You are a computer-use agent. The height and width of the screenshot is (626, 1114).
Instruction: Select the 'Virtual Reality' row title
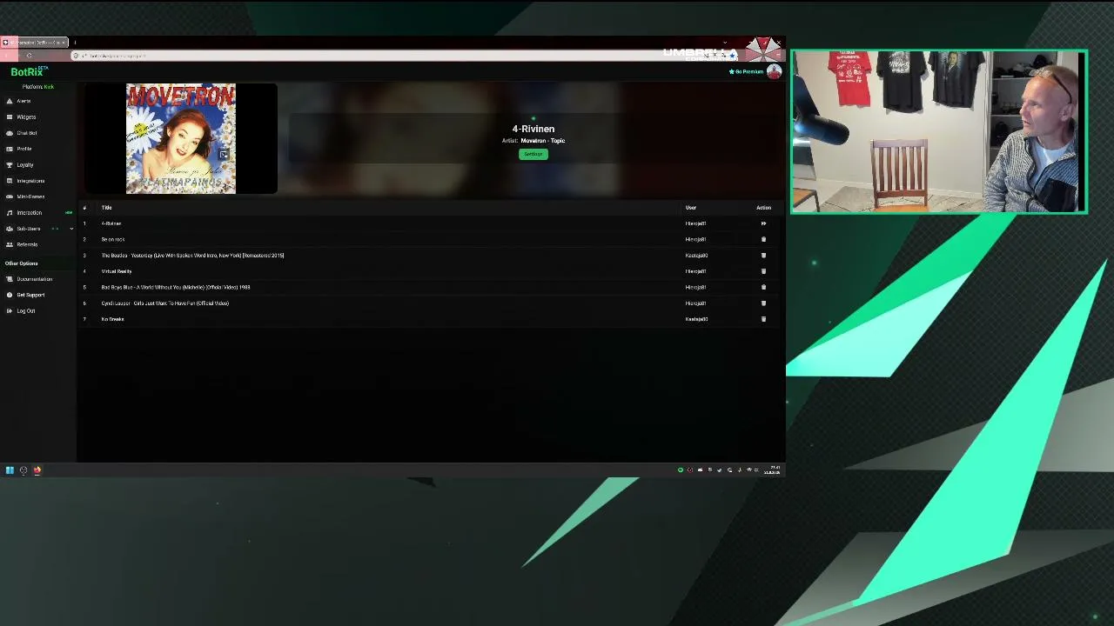click(117, 271)
